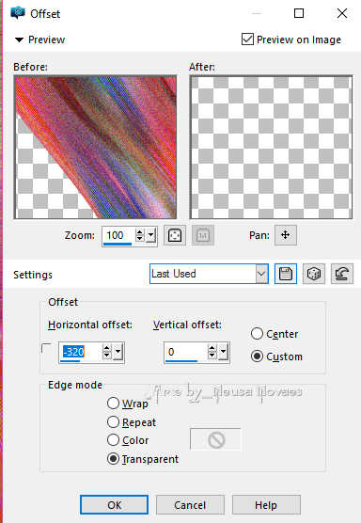361x523 pixels.
Task: Click the save preset floppy disk icon
Action: point(286,274)
